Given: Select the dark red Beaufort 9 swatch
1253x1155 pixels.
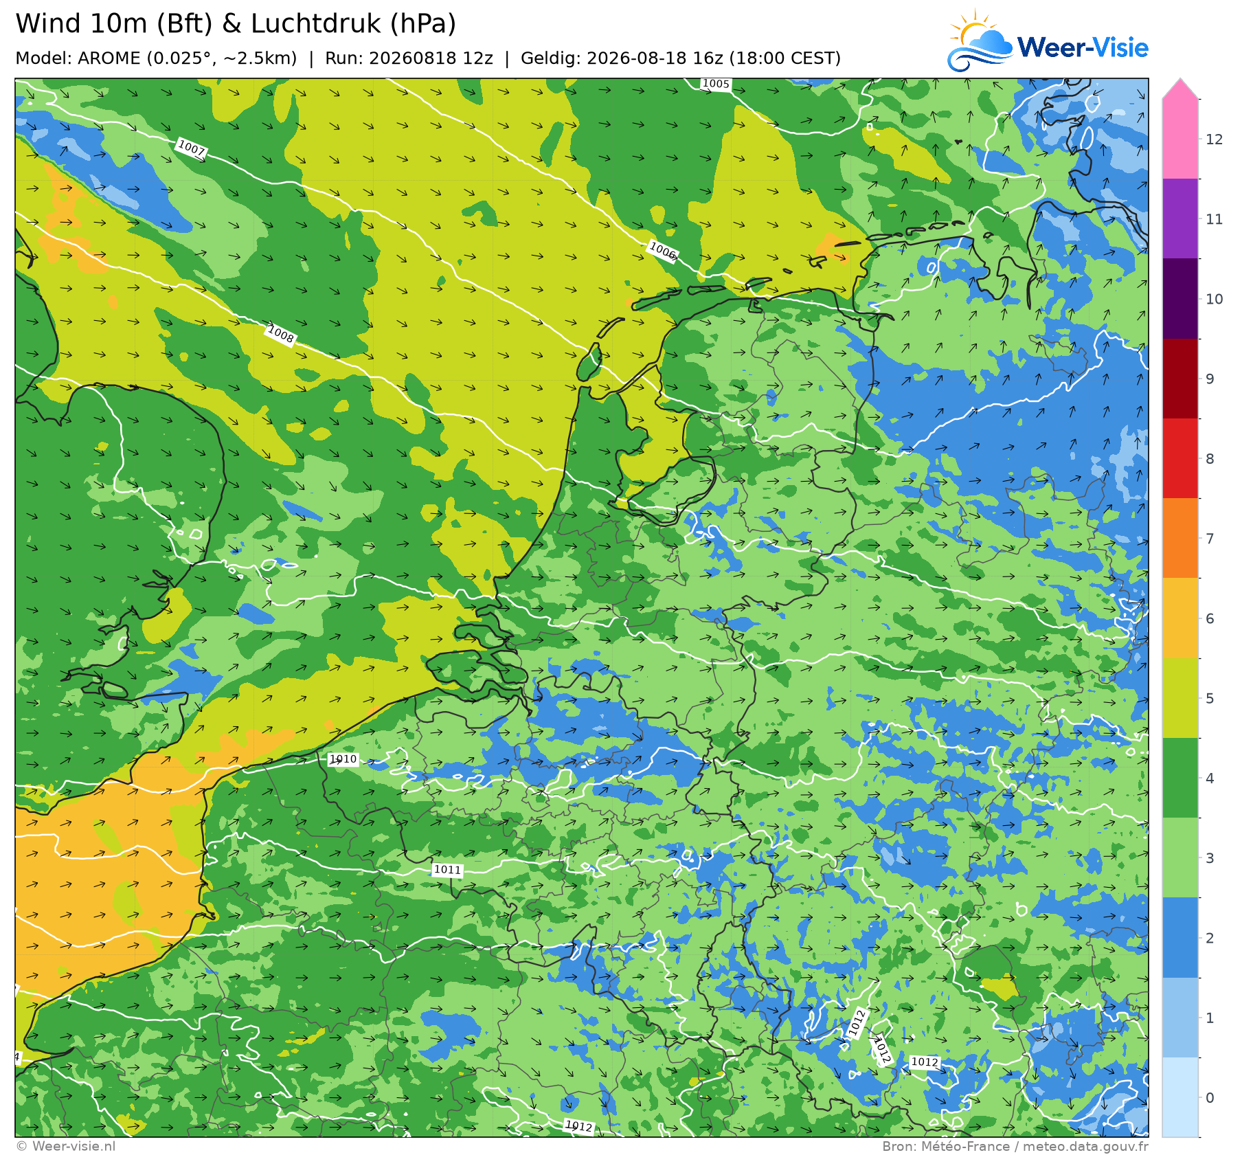Looking at the screenshot, I should [x=1180, y=379].
